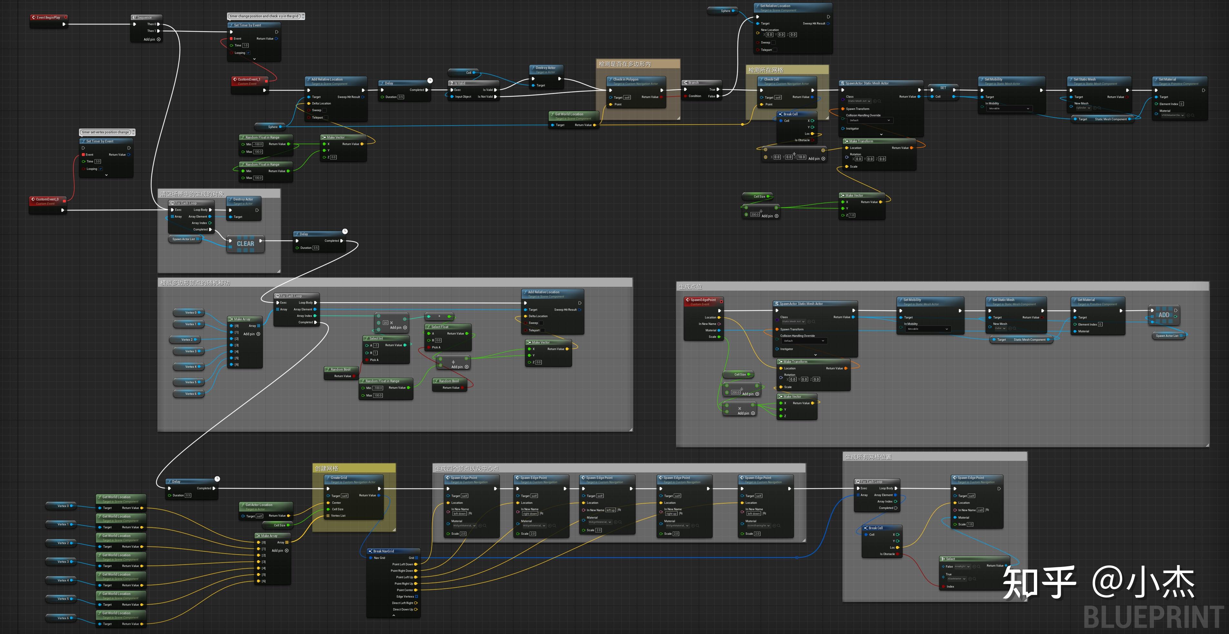
Task: Click the CustomEvent_1 node title
Action: point(249,80)
